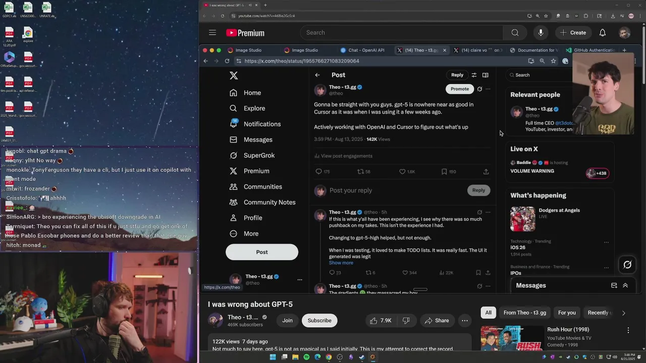Open options menu for Rush Hour suggestion
The image size is (646, 363).
628,330
